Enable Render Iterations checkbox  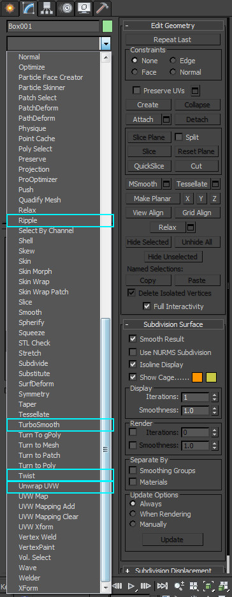tap(133, 432)
